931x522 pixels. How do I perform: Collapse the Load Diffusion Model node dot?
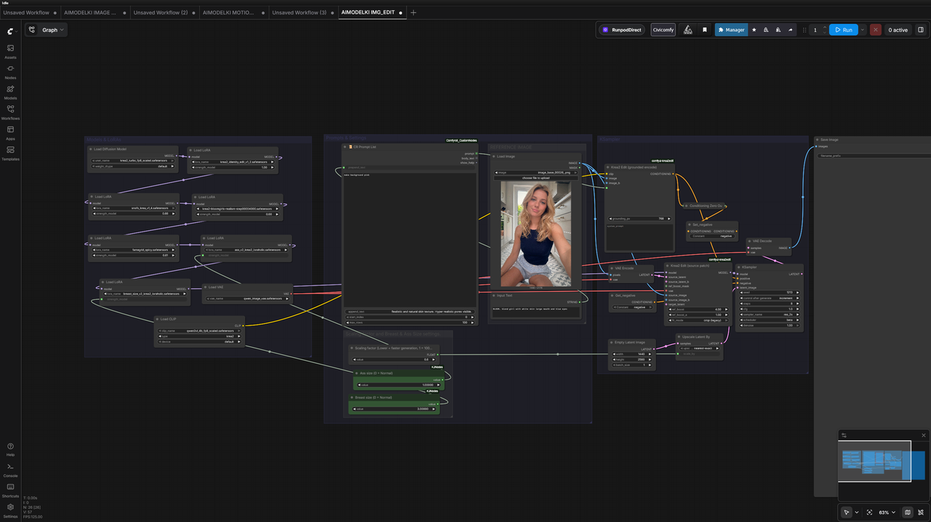[92, 149]
